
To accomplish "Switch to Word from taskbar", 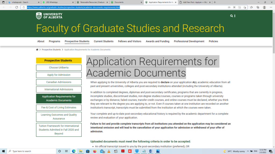I will tap(151, 151).
